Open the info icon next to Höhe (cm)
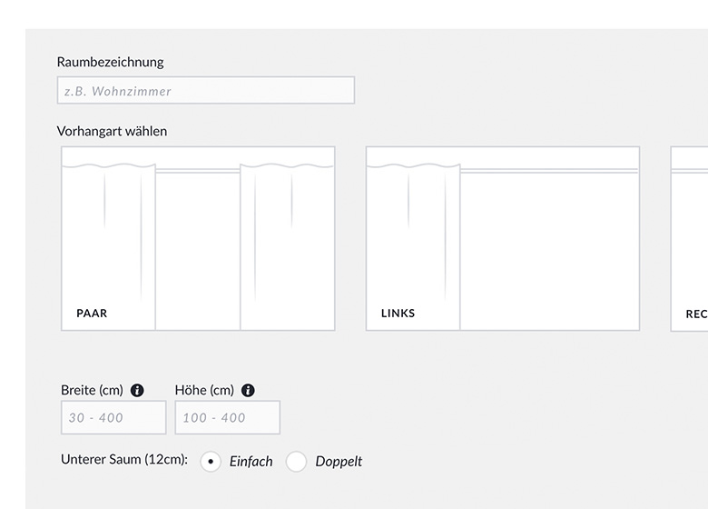Screen dimensions: 708x509 (248, 390)
